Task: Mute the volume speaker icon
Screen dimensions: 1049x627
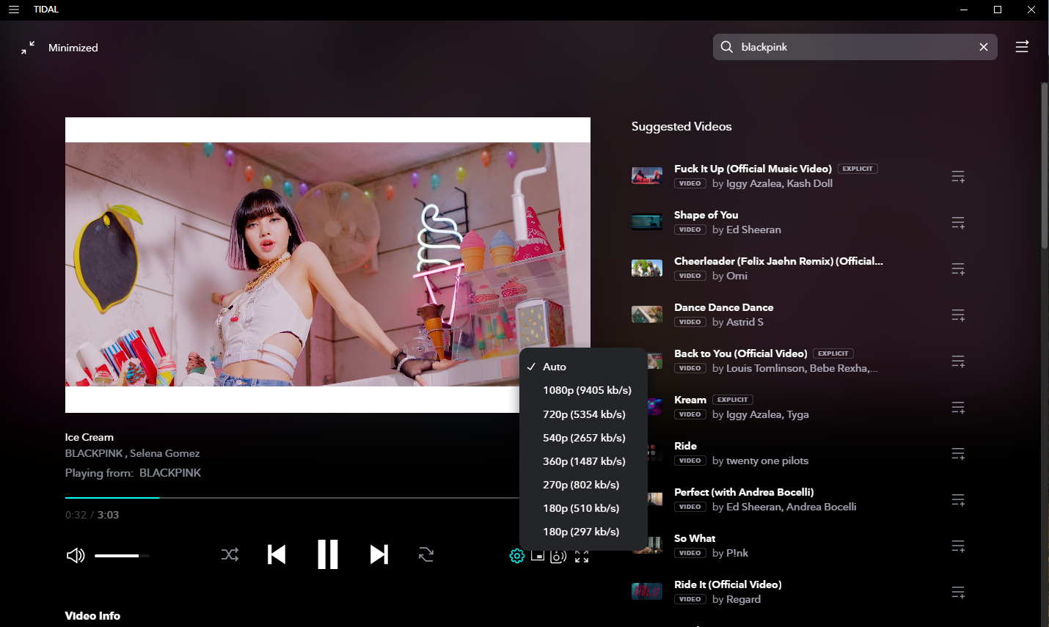Action: coord(76,555)
